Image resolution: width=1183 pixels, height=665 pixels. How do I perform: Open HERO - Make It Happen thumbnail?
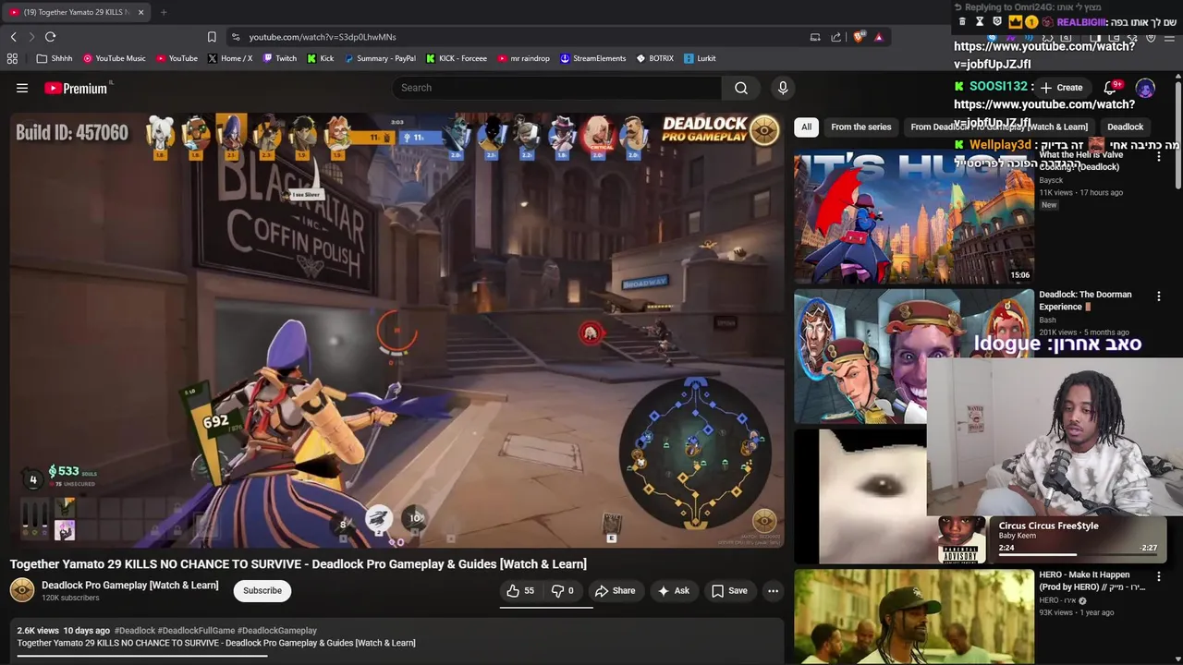(914, 617)
